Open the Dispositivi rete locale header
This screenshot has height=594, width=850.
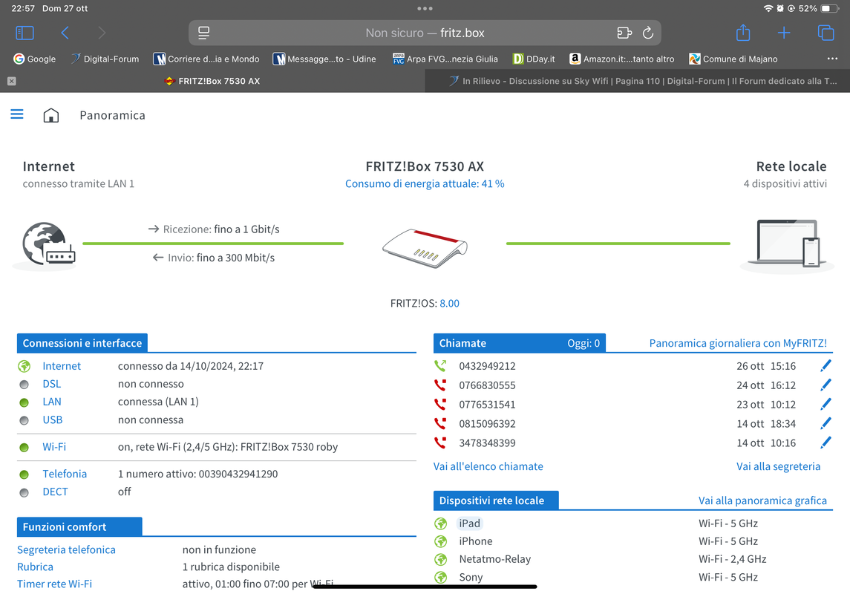[495, 500]
